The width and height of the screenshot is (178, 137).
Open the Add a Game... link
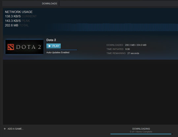(15, 129)
